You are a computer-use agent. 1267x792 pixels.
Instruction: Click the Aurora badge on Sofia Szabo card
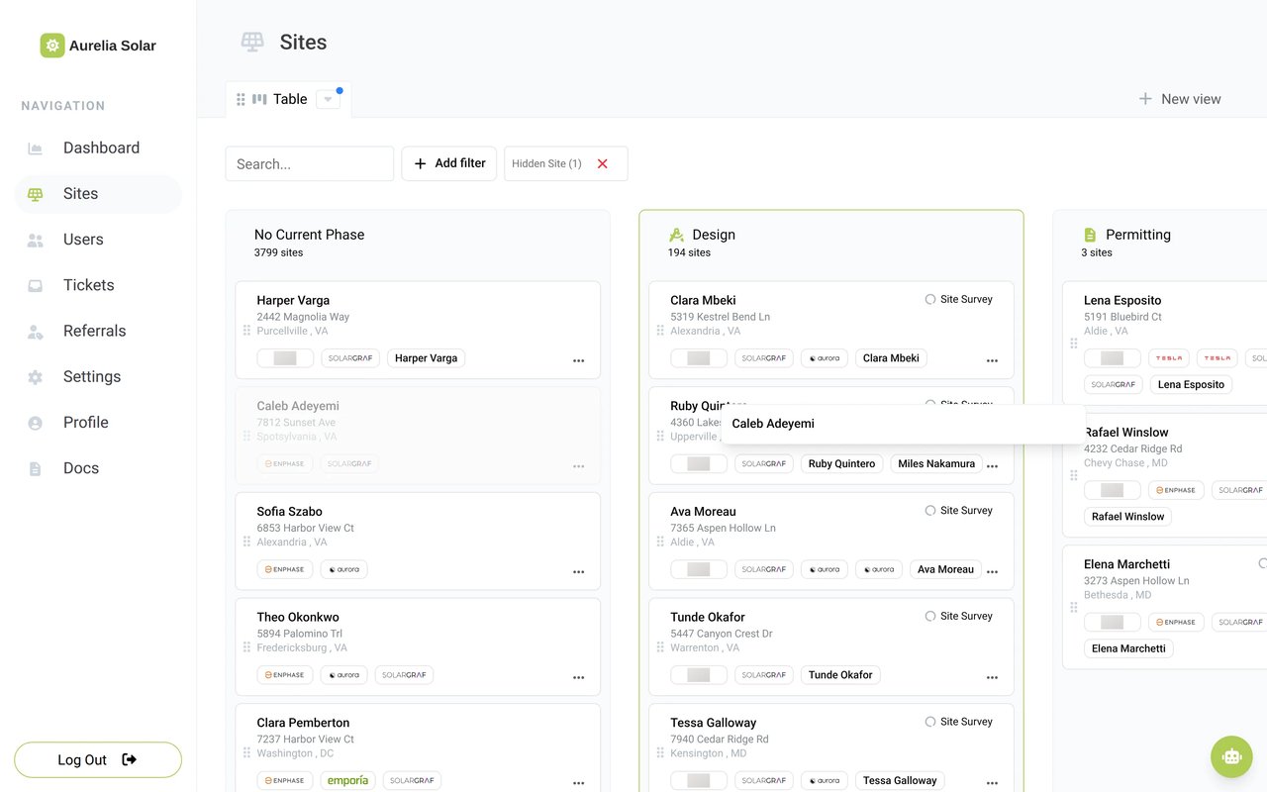343,569
